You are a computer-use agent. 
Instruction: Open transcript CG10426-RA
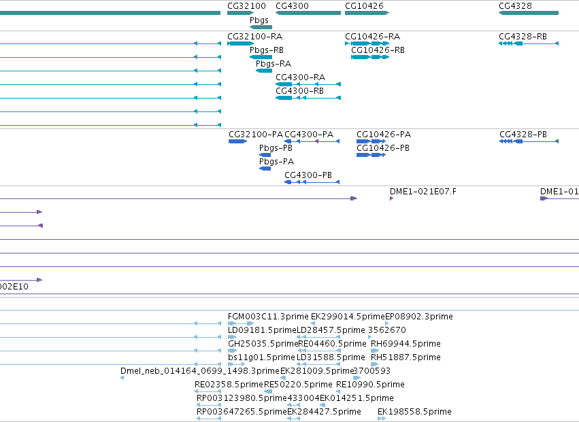[373, 37]
